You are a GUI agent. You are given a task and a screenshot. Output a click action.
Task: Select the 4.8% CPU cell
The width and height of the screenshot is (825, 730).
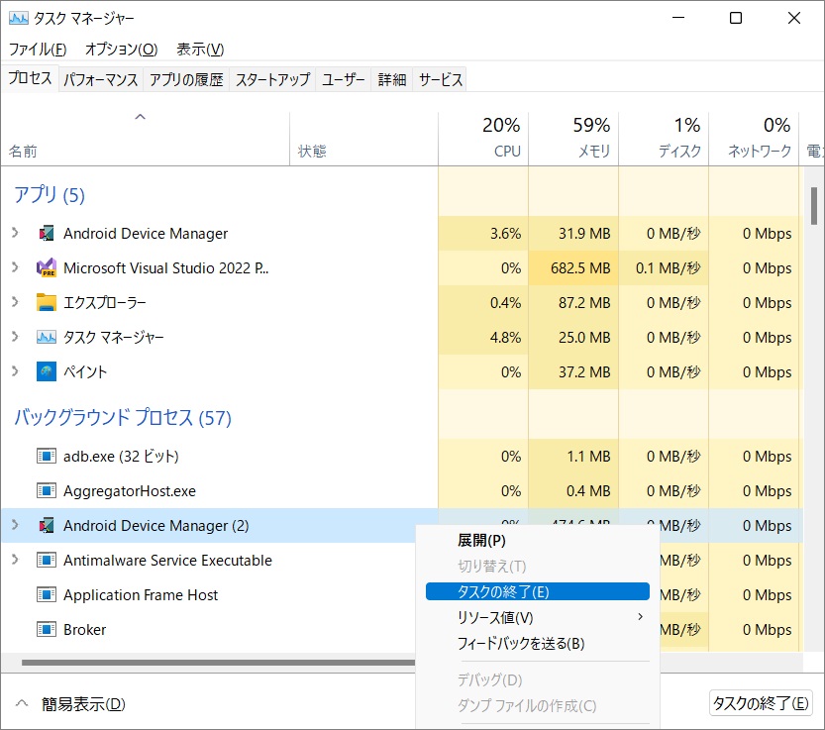pos(483,337)
